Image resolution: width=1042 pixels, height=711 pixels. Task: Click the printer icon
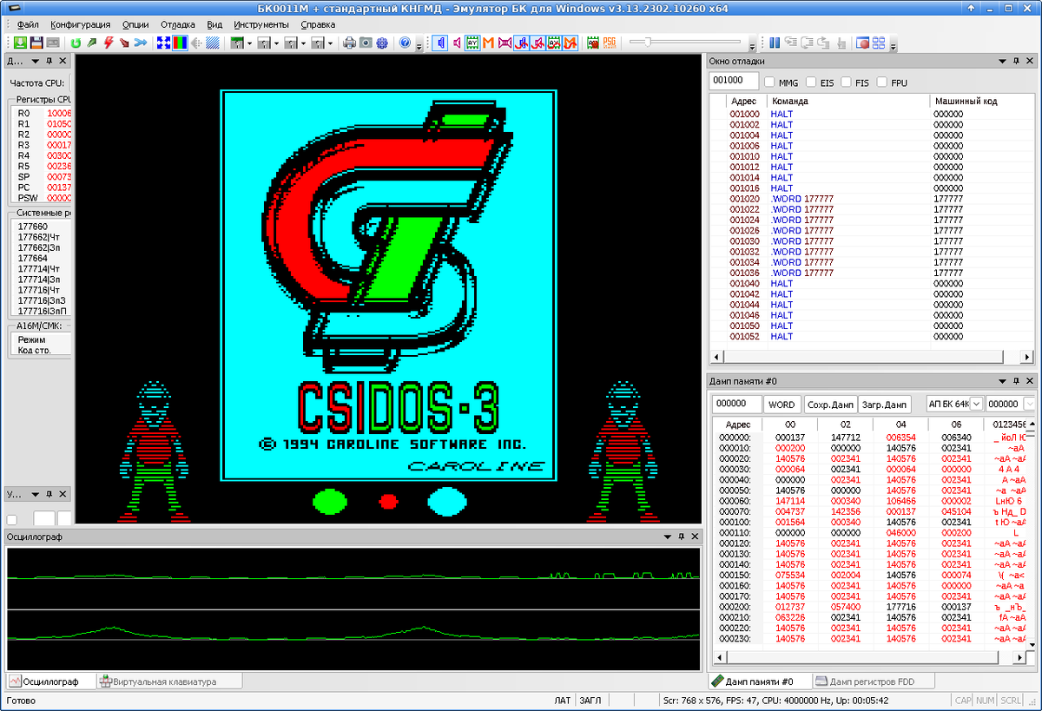tap(349, 43)
